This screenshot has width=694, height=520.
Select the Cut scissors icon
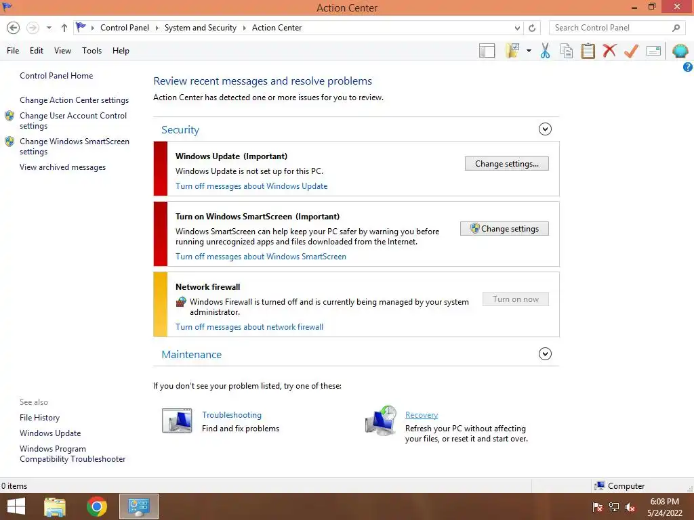tap(546, 51)
